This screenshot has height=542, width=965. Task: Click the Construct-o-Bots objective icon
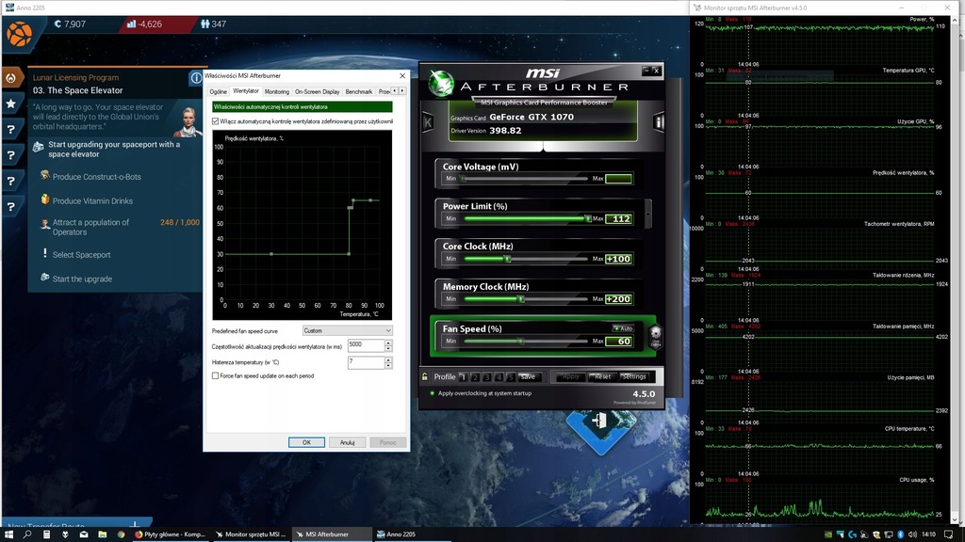point(45,176)
